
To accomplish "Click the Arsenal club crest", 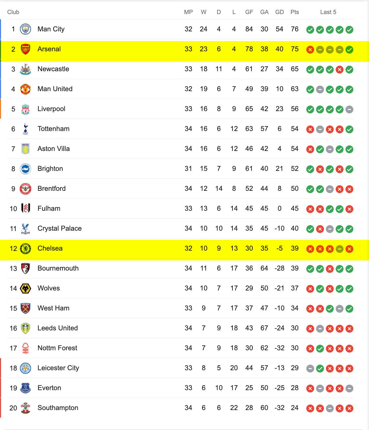I will pyautogui.click(x=25, y=49).
